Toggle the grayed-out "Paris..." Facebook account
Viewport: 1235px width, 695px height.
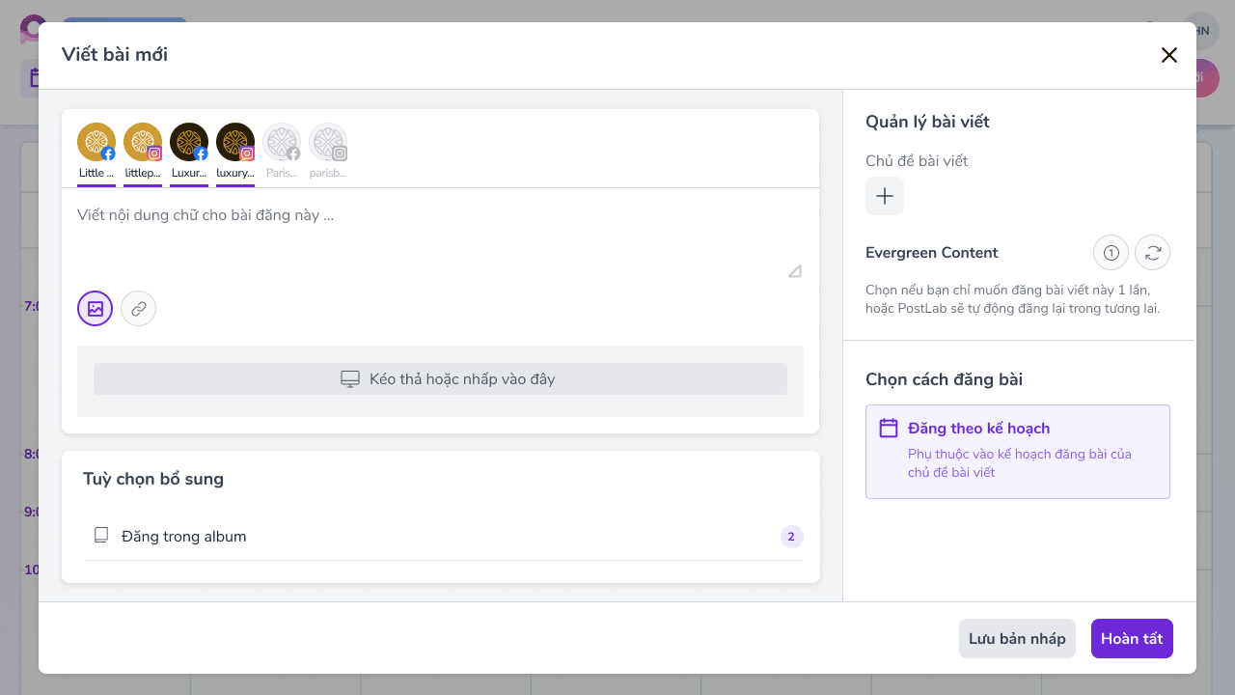pos(281,143)
